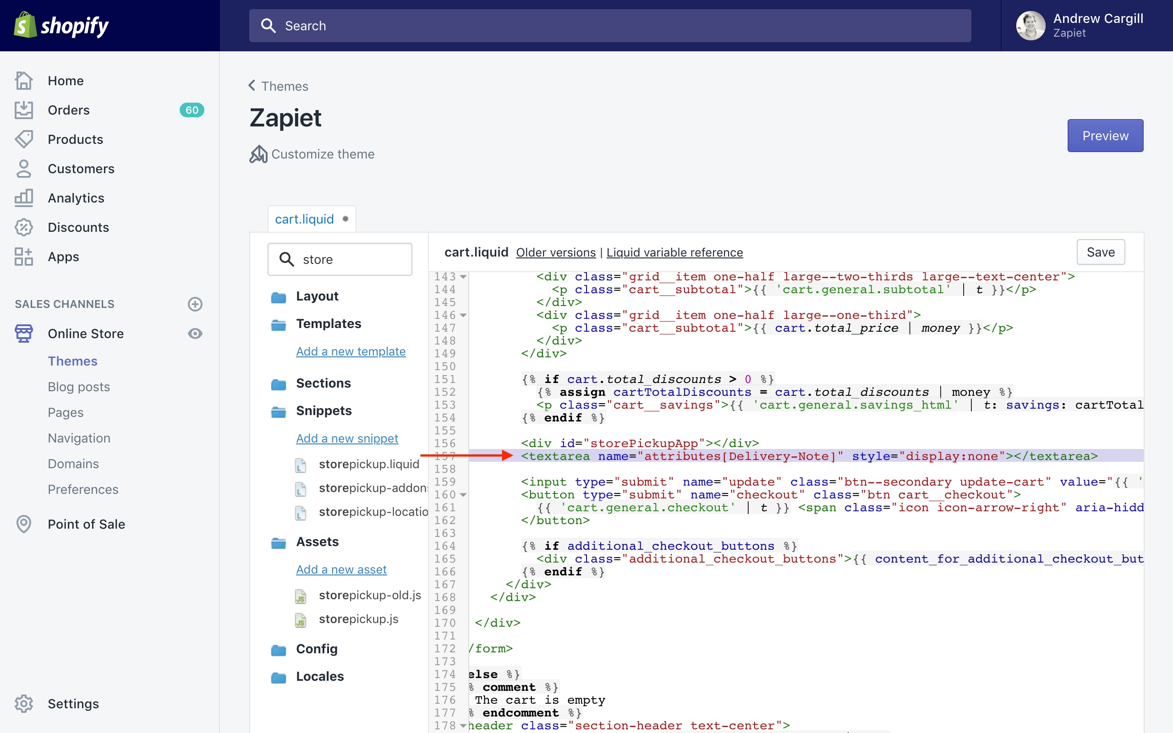Collapse code fold arrow at line 160
Viewport: 1173px width, 733px height.
pyautogui.click(x=463, y=495)
